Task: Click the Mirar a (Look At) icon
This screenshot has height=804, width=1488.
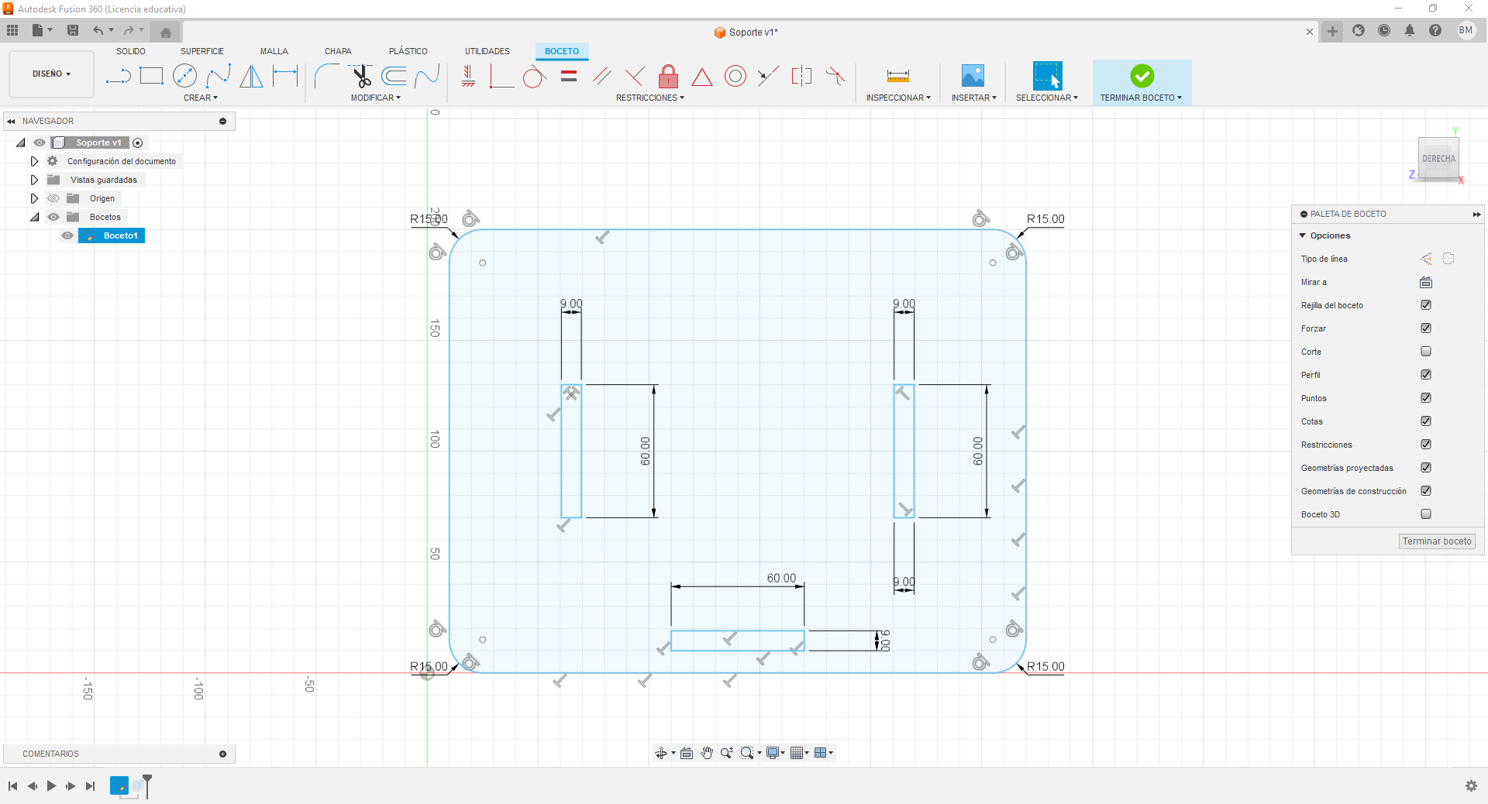Action: [x=1426, y=282]
